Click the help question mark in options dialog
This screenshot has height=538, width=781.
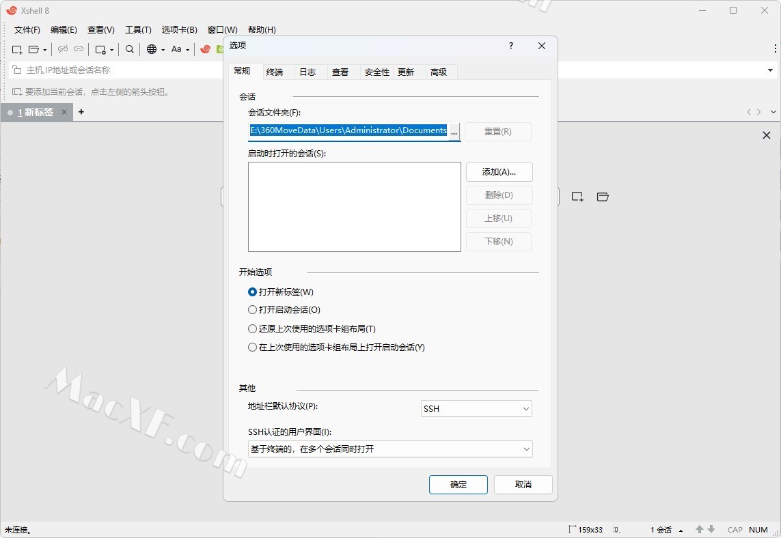pyautogui.click(x=510, y=46)
